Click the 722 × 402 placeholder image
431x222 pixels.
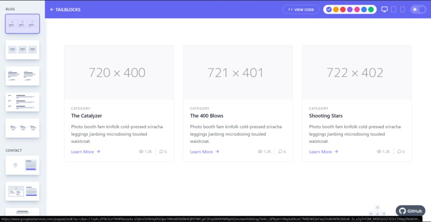coord(357,73)
